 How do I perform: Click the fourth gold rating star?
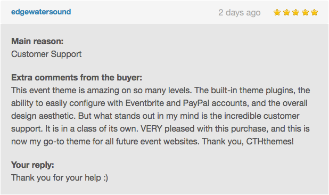[305, 12]
